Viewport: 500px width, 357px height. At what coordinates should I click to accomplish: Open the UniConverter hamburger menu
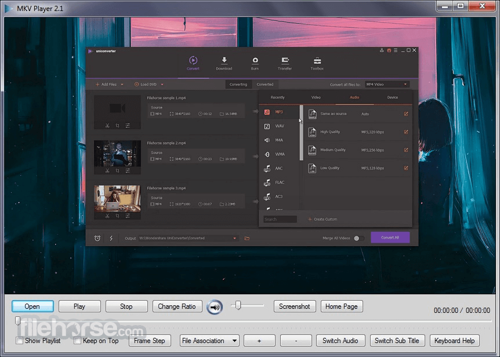coord(396,50)
